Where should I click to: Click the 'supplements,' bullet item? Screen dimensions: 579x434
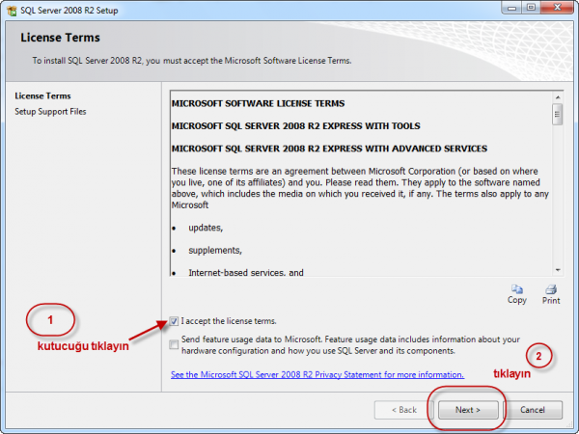215,250
